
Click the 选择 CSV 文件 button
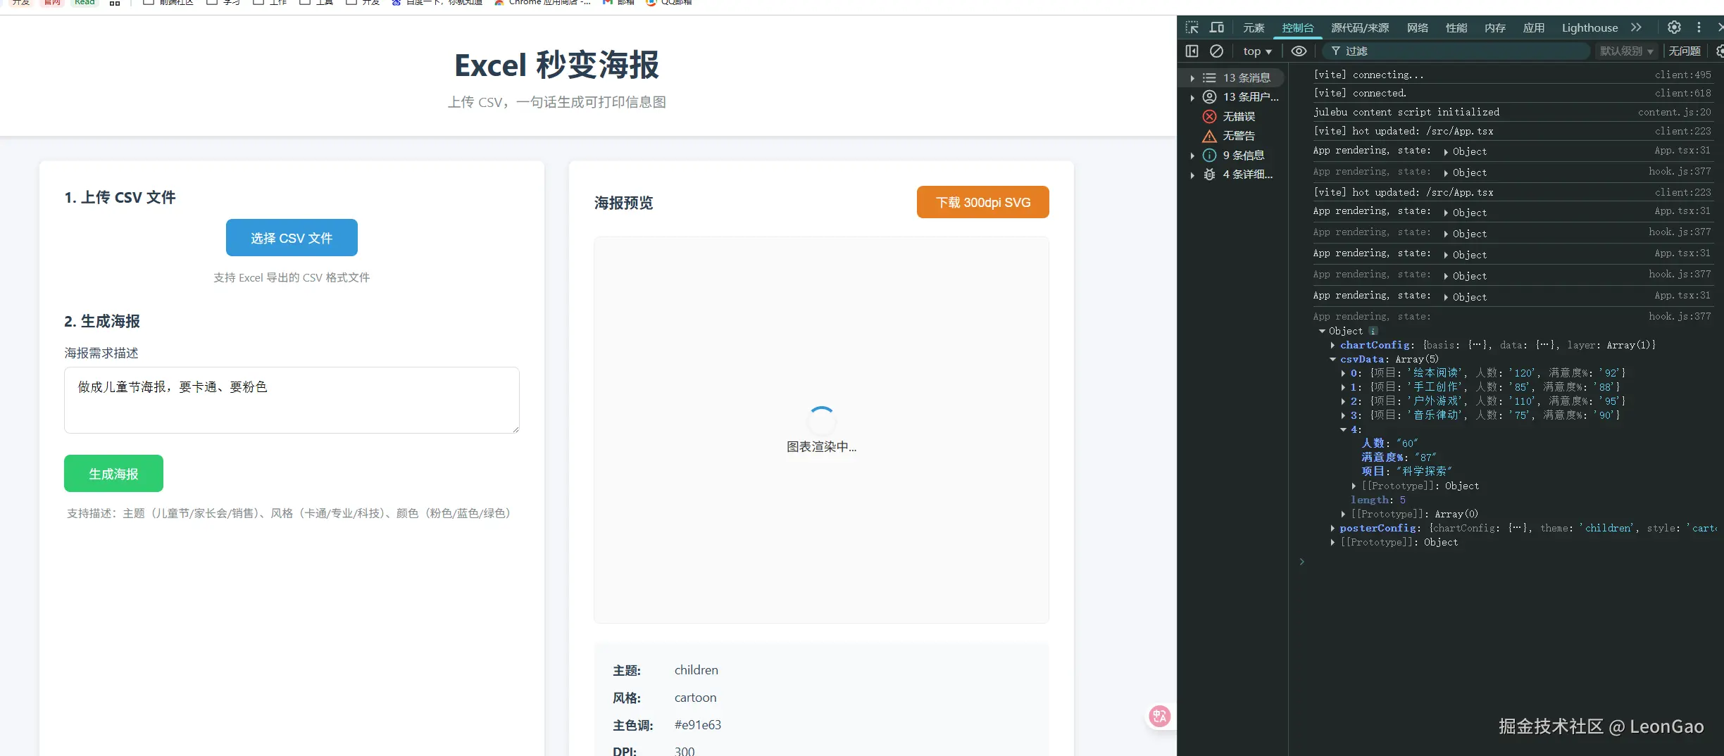coord(292,238)
